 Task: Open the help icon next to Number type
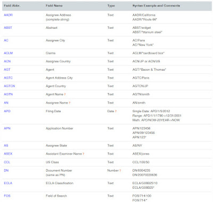[x=120, y=171]
